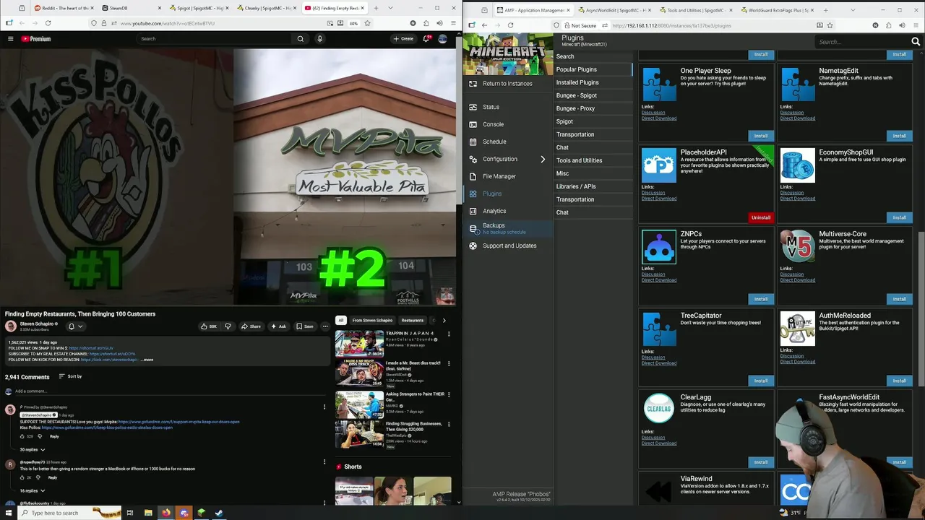The height and width of the screenshot is (520, 925).
Task: List all tabs in AMP browser window
Action: click(x=853, y=10)
